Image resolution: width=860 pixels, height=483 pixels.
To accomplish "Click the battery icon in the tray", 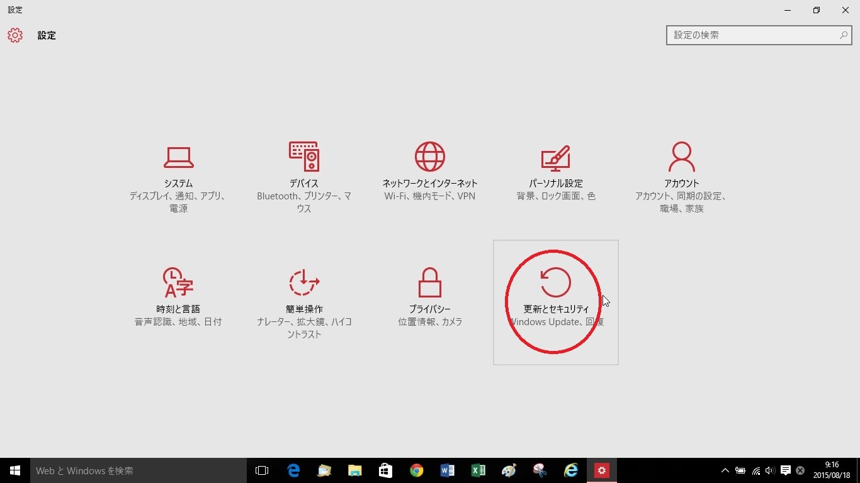I will click(740, 470).
